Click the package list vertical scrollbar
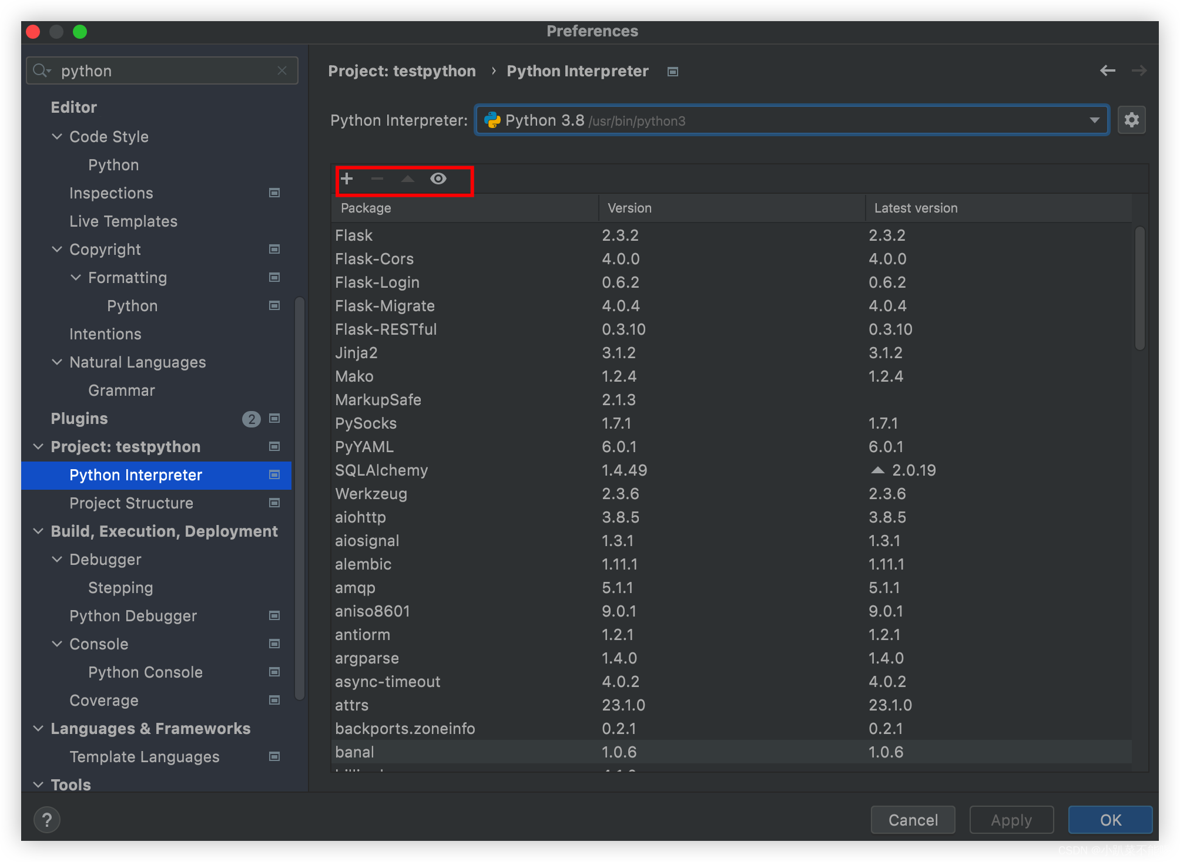 click(1139, 288)
